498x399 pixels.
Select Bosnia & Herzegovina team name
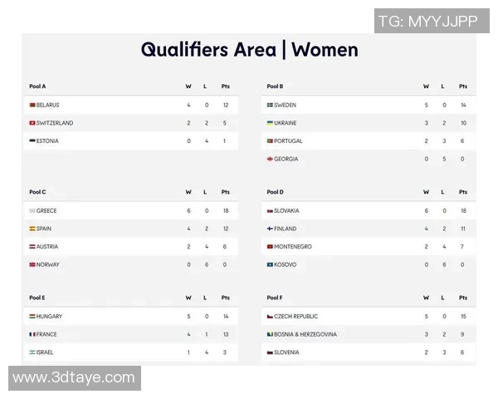point(305,334)
